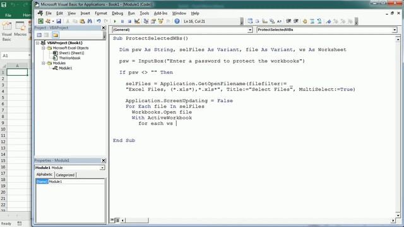This screenshot has width=404, height=227.
Task: Click the Macros button in the Excel ribbon
Action: pyautogui.click(x=20, y=29)
